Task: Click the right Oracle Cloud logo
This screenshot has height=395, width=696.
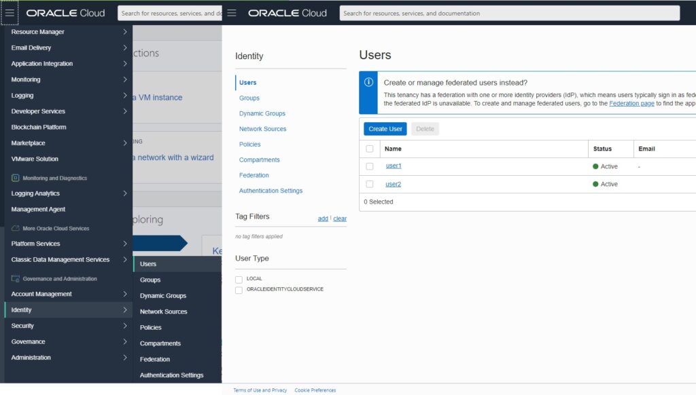Action: click(288, 13)
